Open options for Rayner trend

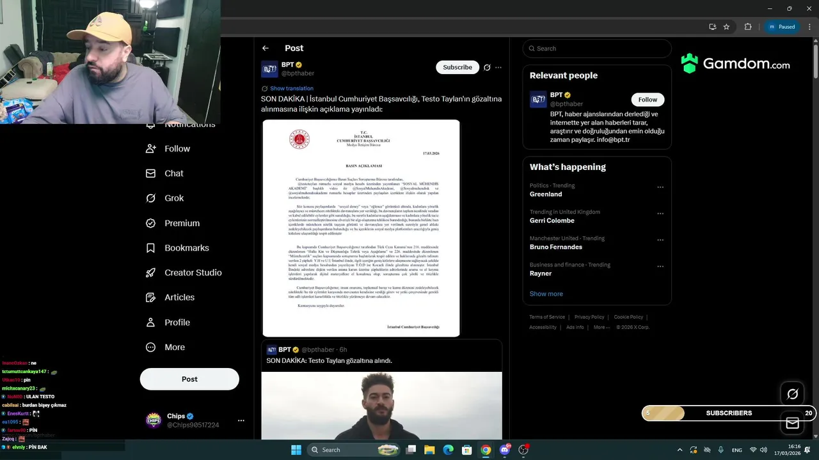coord(660,266)
